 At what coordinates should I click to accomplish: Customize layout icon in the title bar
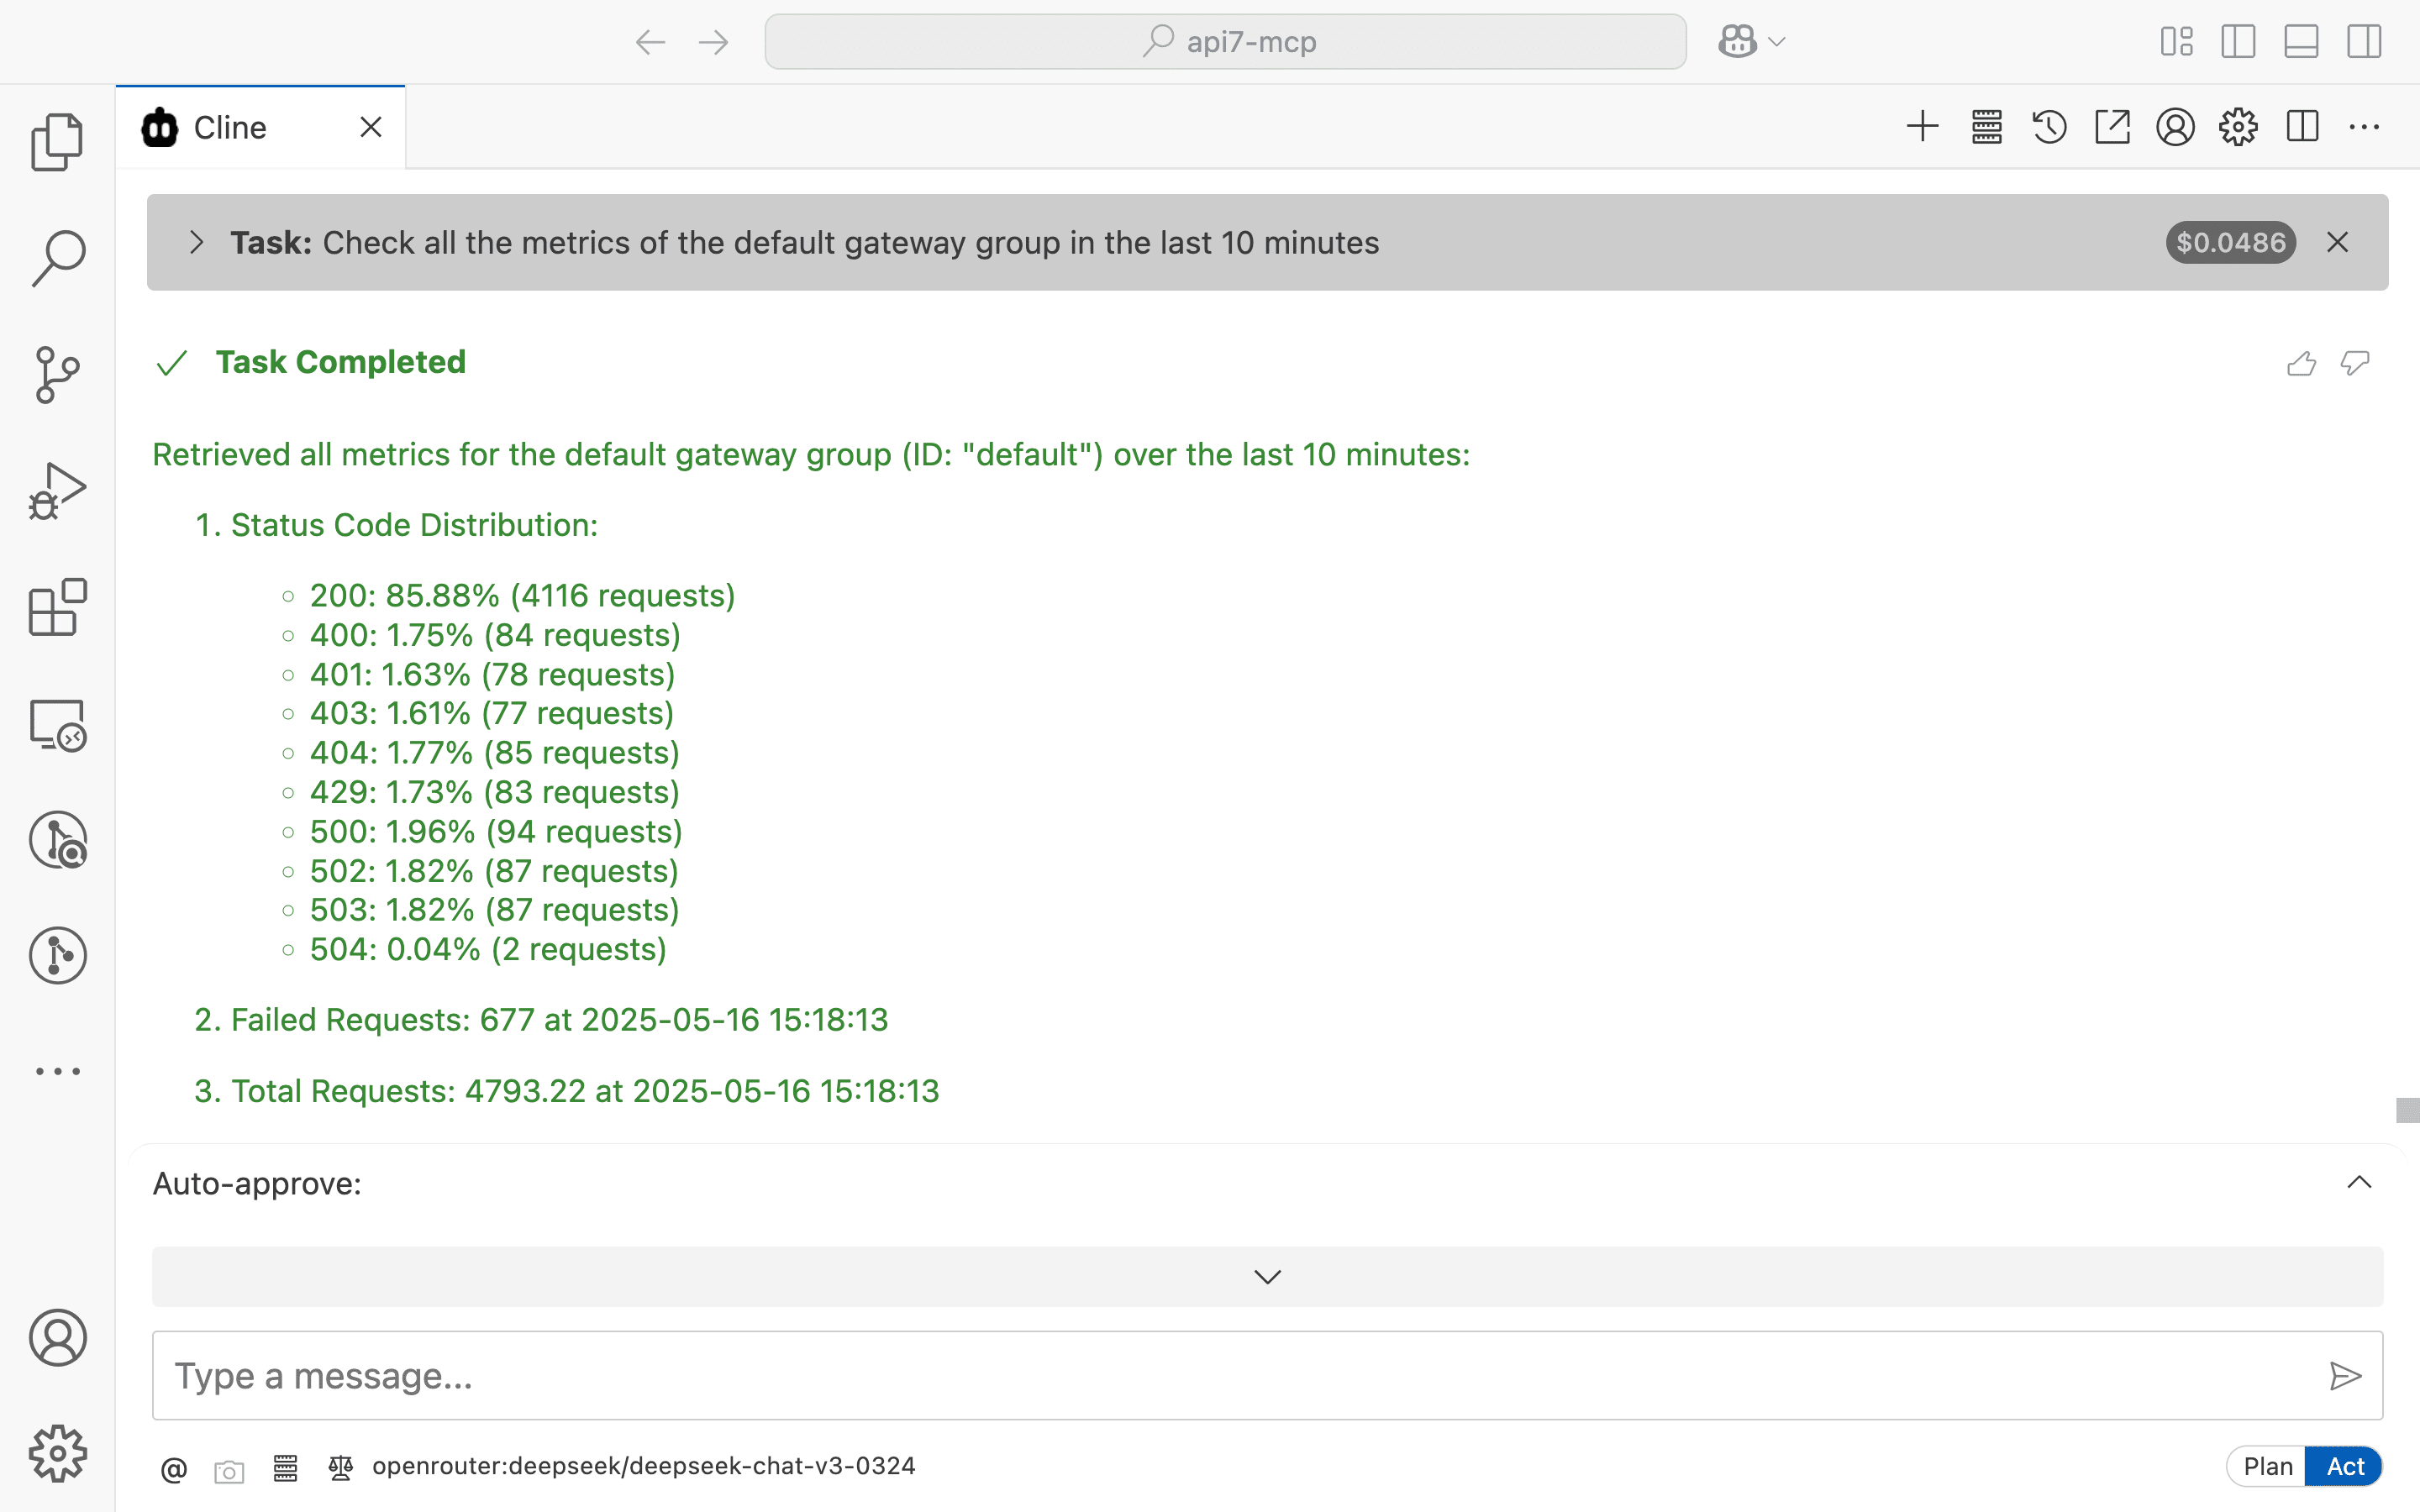pos(2176,42)
